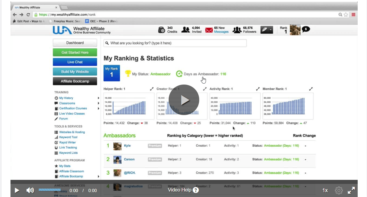Expand the My History arrow
The image size is (367, 197).
[x=98, y=98]
